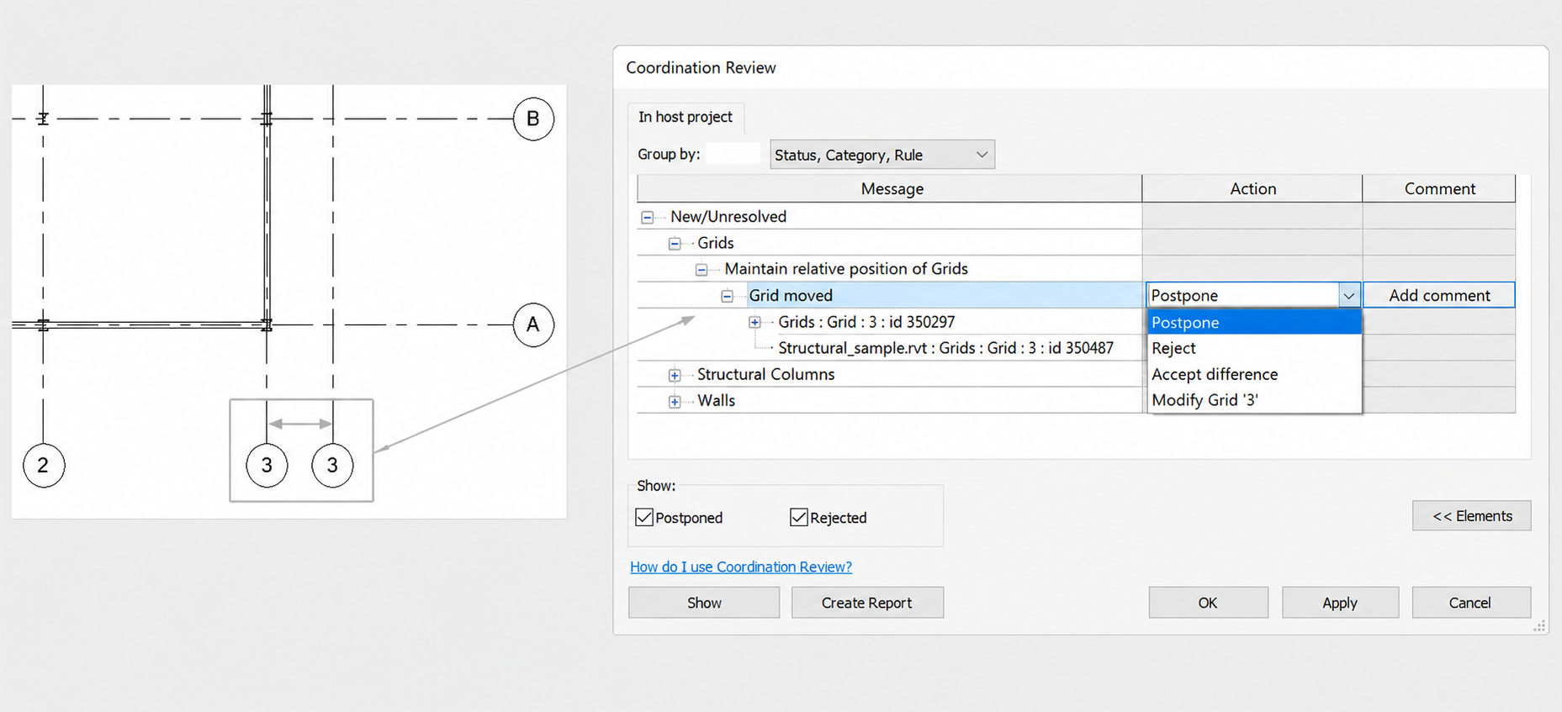Collapse the Grid moved node
The width and height of the screenshot is (1562, 712).
click(728, 296)
